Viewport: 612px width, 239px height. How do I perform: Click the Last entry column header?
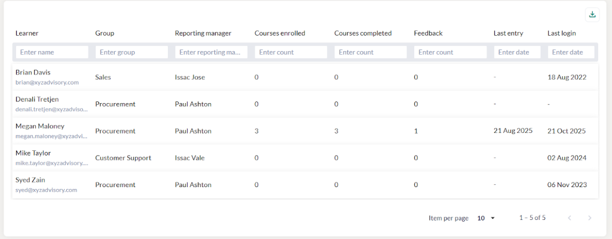[508, 33]
